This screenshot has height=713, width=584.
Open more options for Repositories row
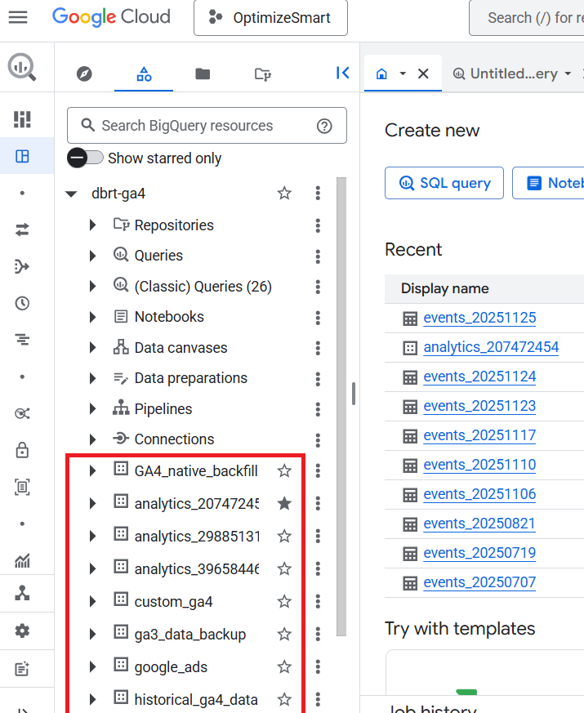(x=318, y=225)
